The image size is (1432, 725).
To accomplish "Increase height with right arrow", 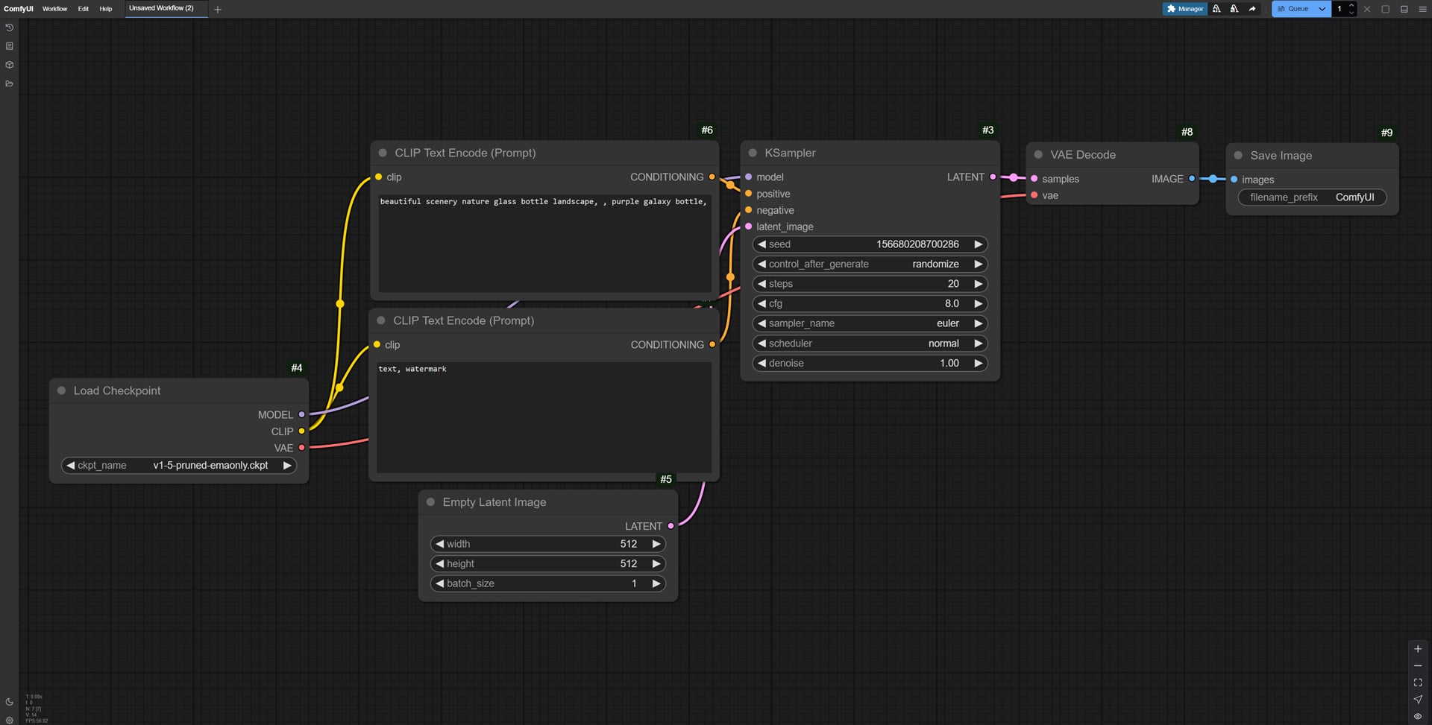I will click(x=656, y=564).
